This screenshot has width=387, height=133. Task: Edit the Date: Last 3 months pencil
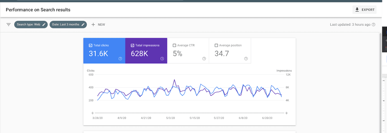(83, 25)
